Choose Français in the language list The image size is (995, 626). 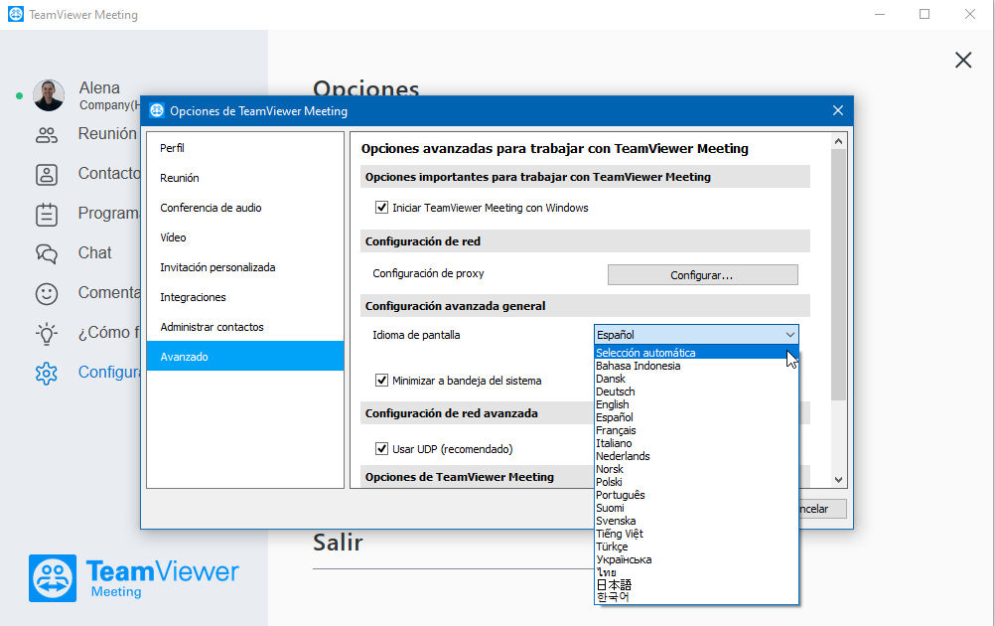coord(696,430)
